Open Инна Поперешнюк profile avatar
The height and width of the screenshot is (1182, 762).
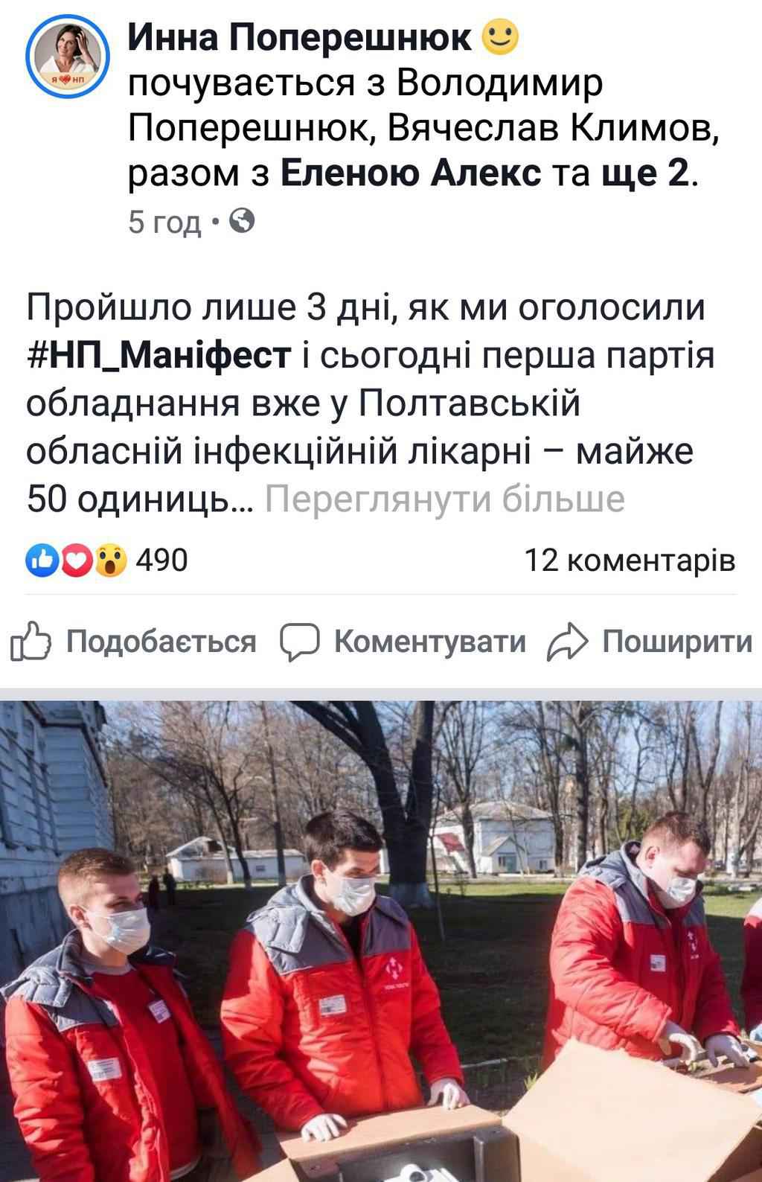coord(68,55)
